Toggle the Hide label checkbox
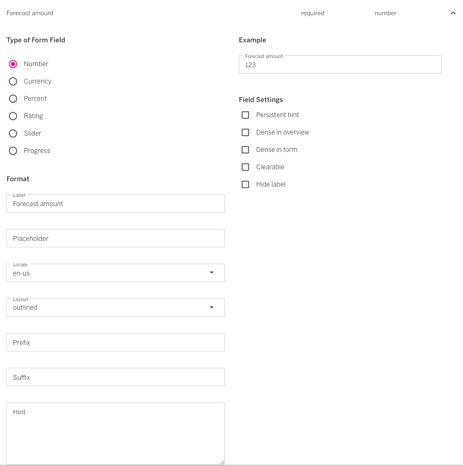This screenshot has width=463, height=466. click(245, 184)
